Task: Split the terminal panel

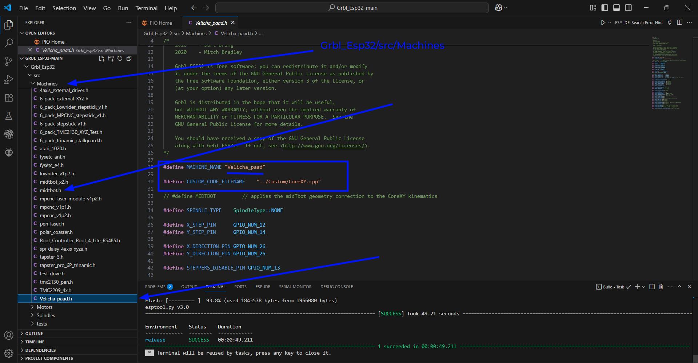Action: pyautogui.click(x=652, y=287)
